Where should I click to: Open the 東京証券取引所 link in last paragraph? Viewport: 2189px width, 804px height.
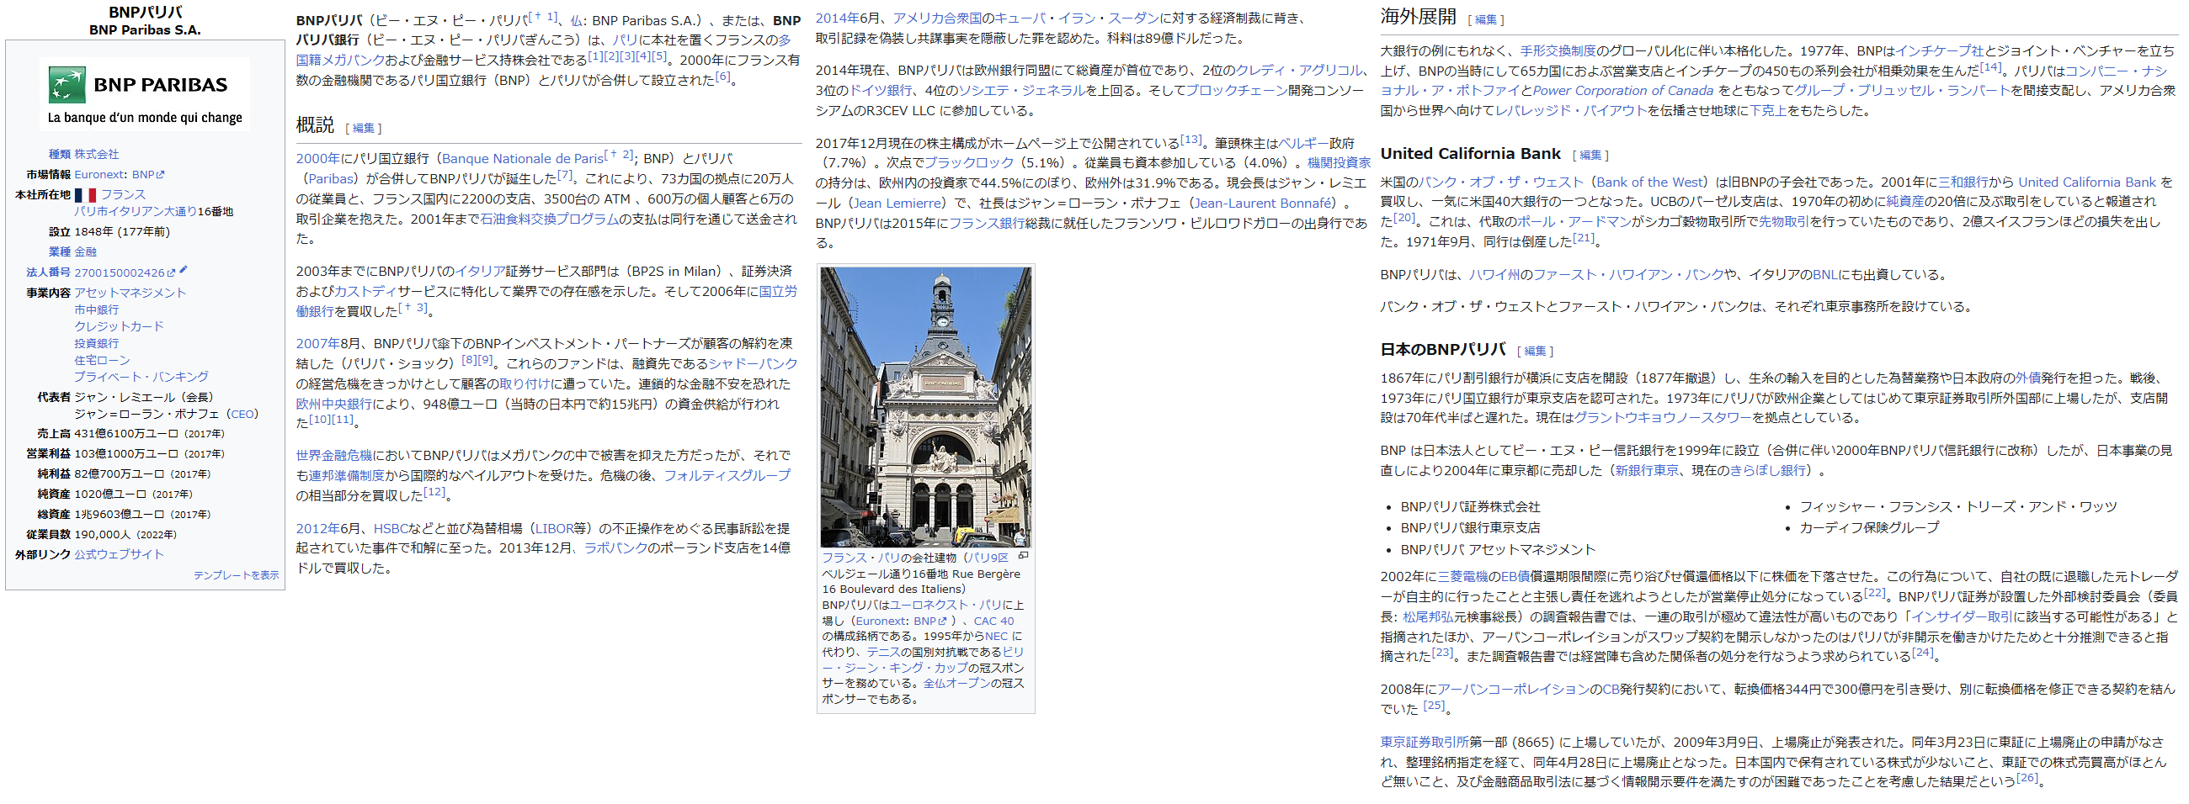pyautogui.click(x=1425, y=743)
